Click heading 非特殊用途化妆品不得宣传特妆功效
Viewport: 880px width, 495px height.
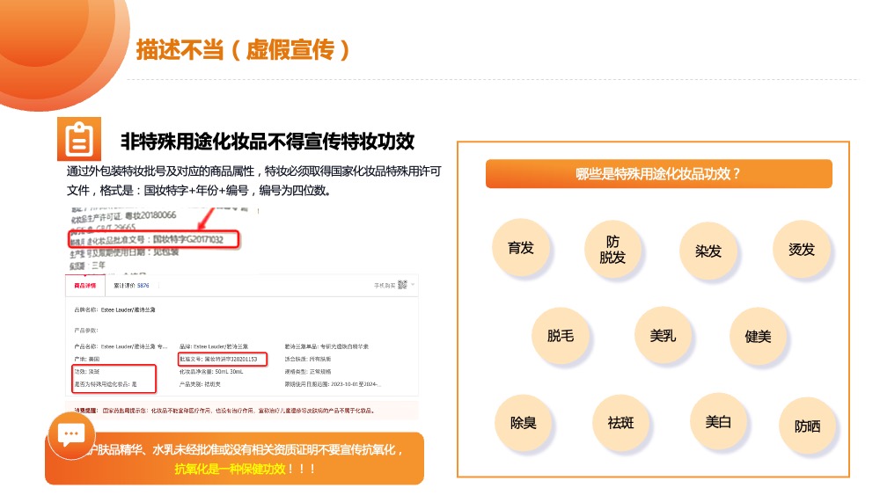(268, 141)
